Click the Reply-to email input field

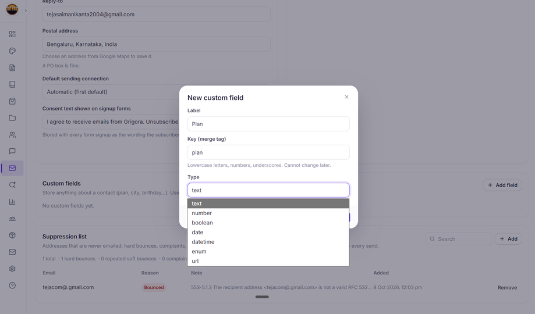(156, 15)
